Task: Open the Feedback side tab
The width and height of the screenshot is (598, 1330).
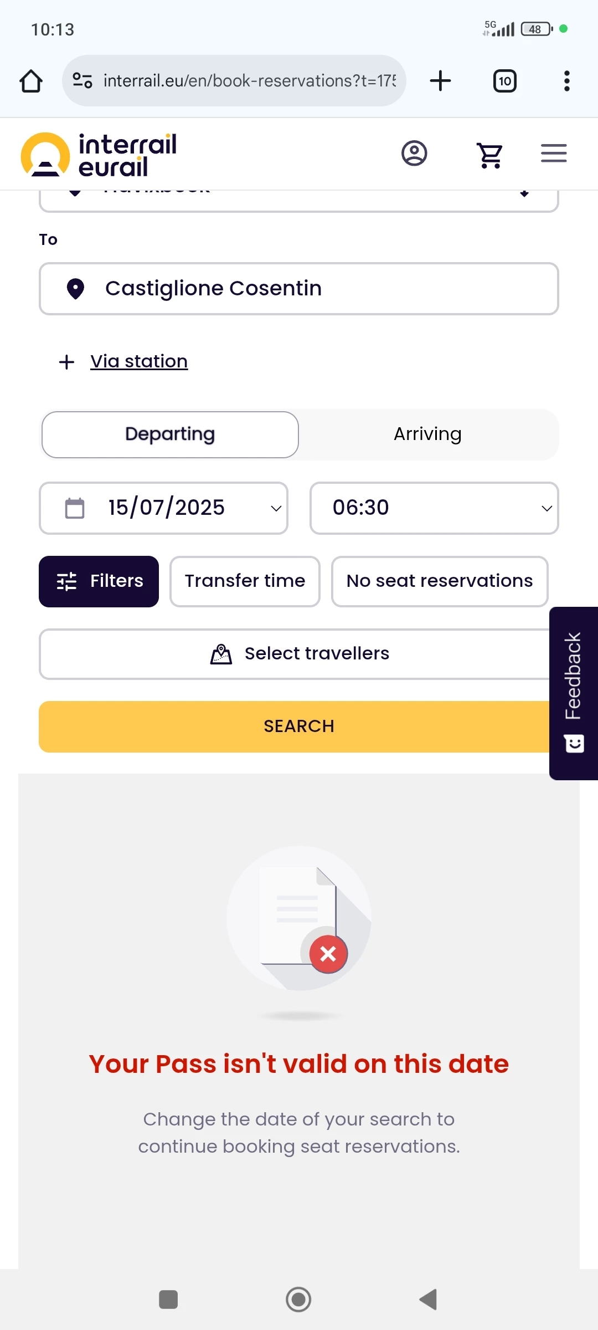Action: pos(574,693)
